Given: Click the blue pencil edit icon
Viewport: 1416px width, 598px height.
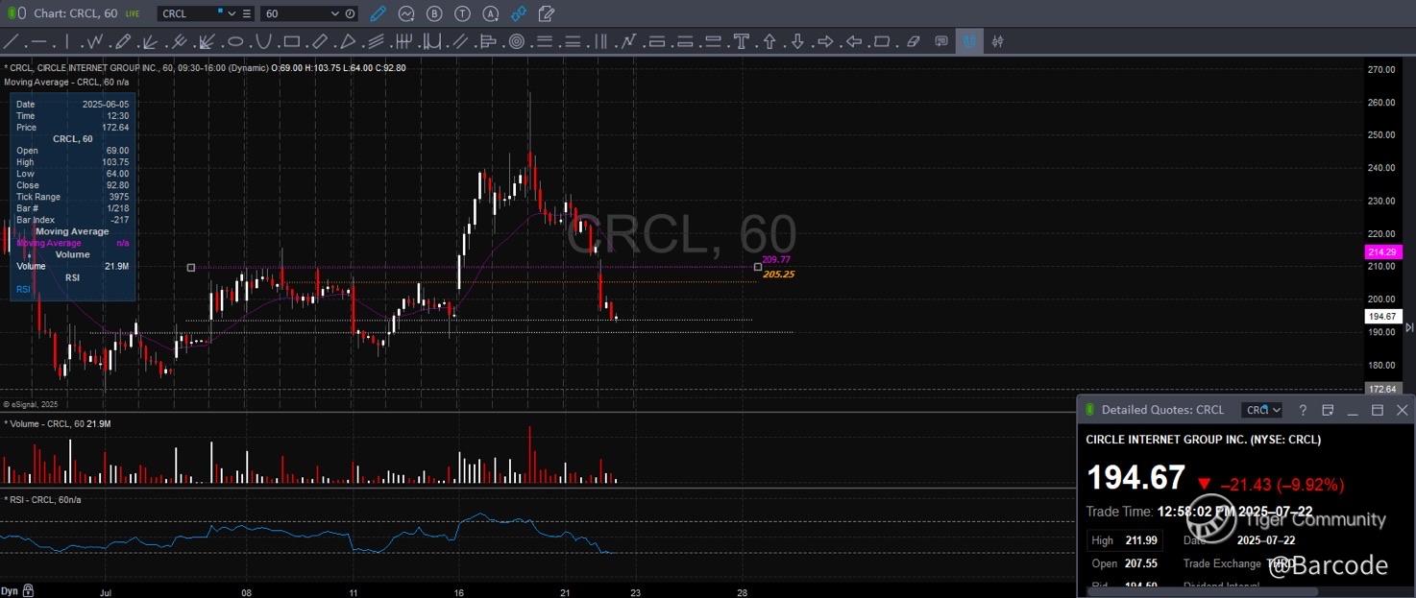Looking at the screenshot, I should click(378, 13).
